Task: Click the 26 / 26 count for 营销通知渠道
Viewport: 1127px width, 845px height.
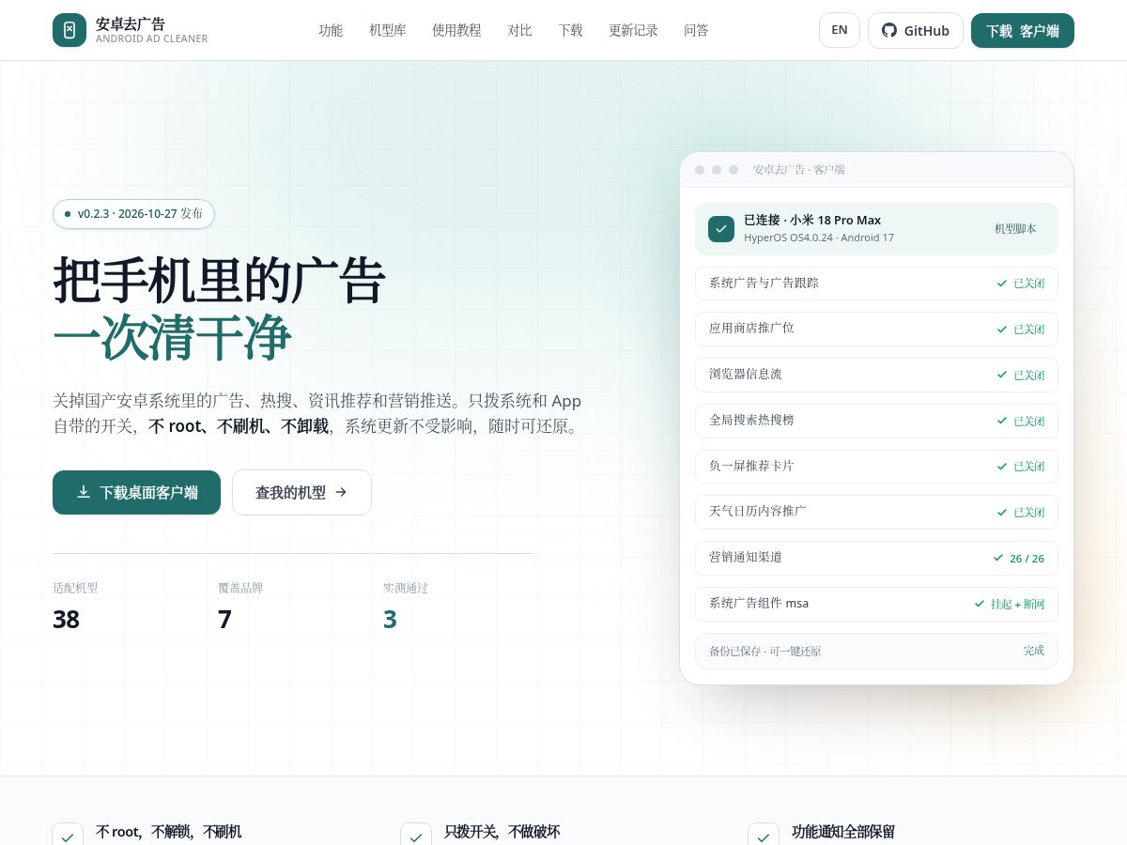Action: [x=1019, y=559]
